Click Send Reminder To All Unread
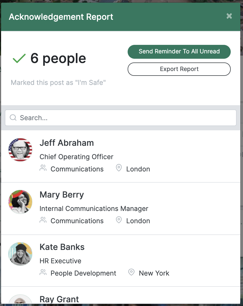The image size is (243, 306). [x=179, y=52]
